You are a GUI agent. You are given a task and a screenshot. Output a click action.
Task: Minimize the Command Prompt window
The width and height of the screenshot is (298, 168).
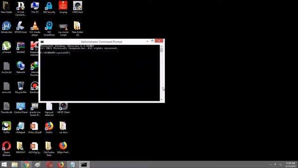147,41
